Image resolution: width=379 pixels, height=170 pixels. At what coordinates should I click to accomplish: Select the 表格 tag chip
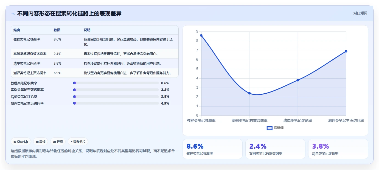[41, 142]
